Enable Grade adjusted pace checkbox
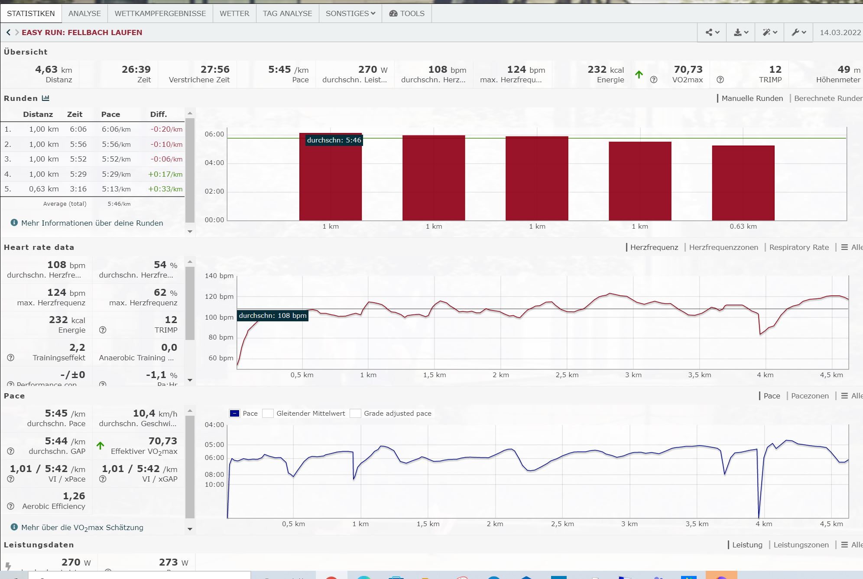The width and height of the screenshot is (863, 579). click(x=355, y=413)
